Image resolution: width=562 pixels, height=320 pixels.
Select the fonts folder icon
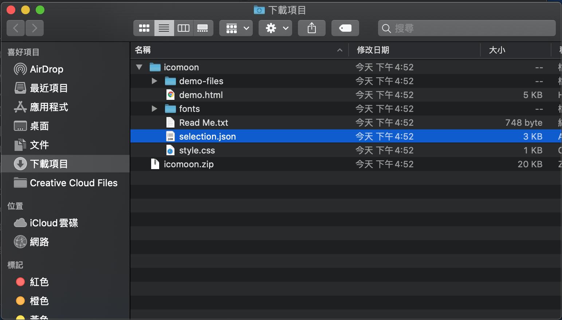pyautogui.click(x=170, y=109)
